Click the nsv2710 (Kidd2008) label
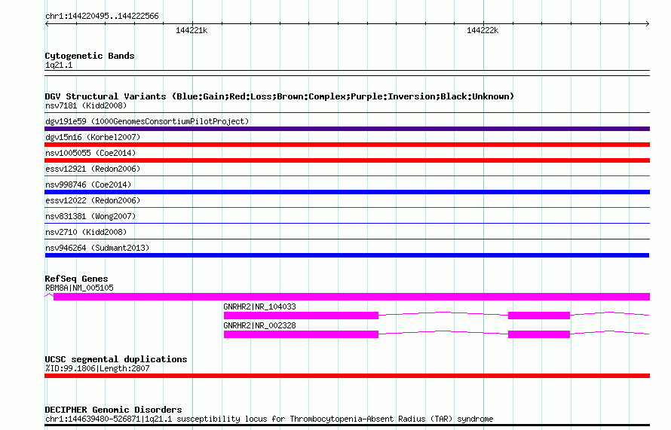This screenshot has height=430, width=671. (86, 232)
